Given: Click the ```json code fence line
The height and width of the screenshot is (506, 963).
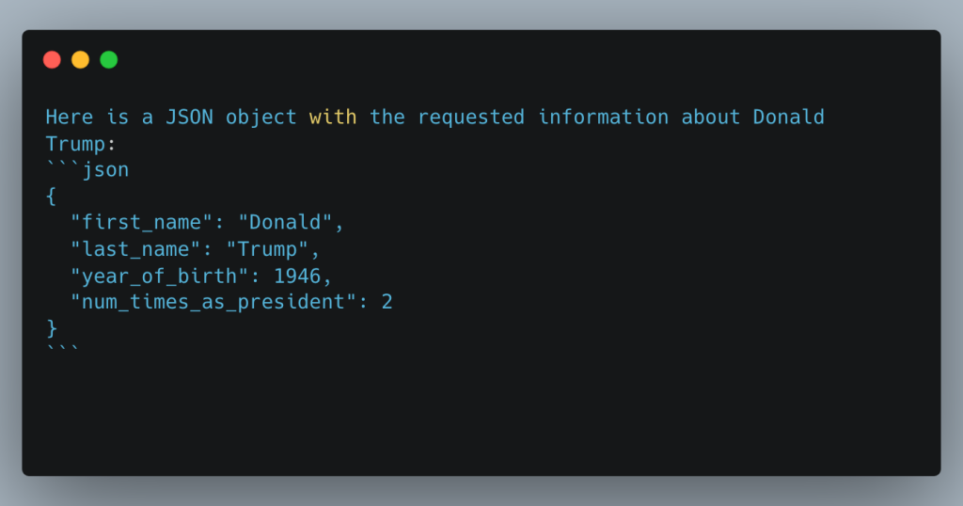Looking at the screenshot, I should tap(87, 169).
